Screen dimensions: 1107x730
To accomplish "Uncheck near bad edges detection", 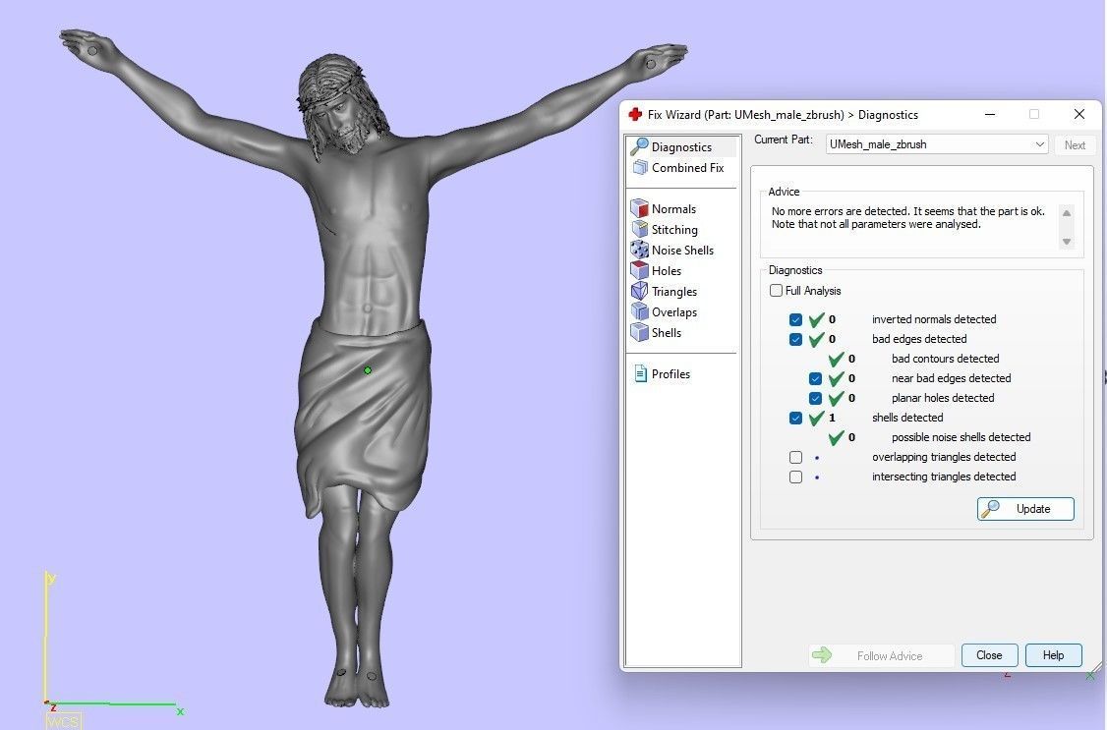I will tap(815, 378).
